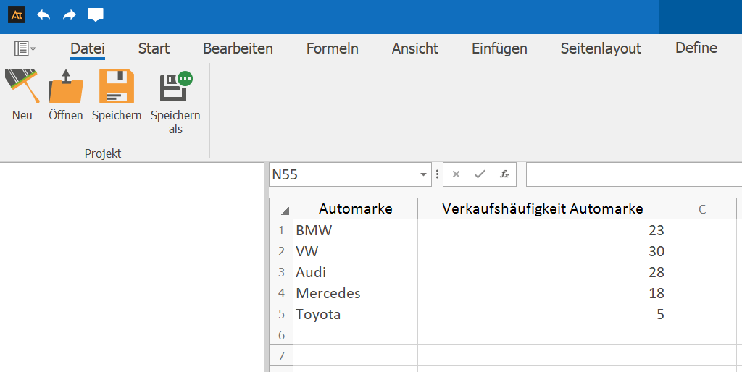Open the Einfügen ribbon tab
The height and width of the screenshot is (372, 742).
[499, 48]
